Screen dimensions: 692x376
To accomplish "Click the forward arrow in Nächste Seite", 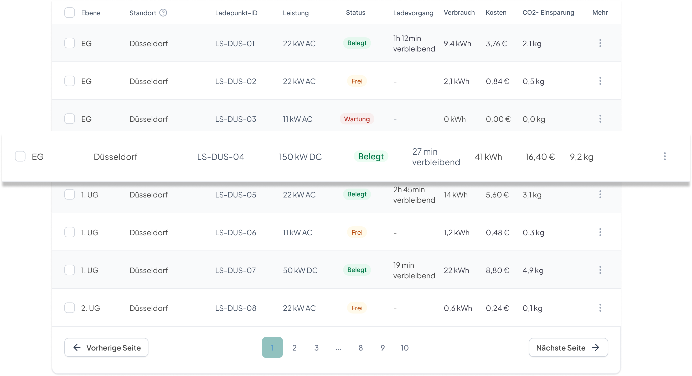I will (x=597, y=347).
